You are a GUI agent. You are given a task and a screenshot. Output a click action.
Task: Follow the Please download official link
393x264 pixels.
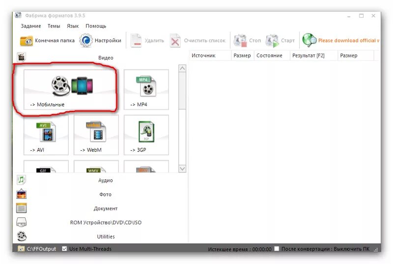349,41
